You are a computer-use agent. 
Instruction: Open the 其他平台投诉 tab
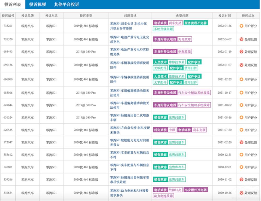pos(67,4)
